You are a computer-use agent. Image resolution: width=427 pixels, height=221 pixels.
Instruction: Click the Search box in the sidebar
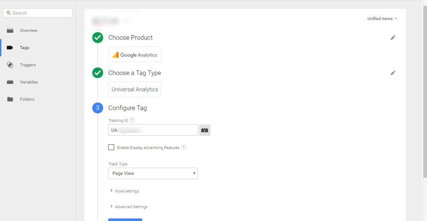click(x=38, y=13)
